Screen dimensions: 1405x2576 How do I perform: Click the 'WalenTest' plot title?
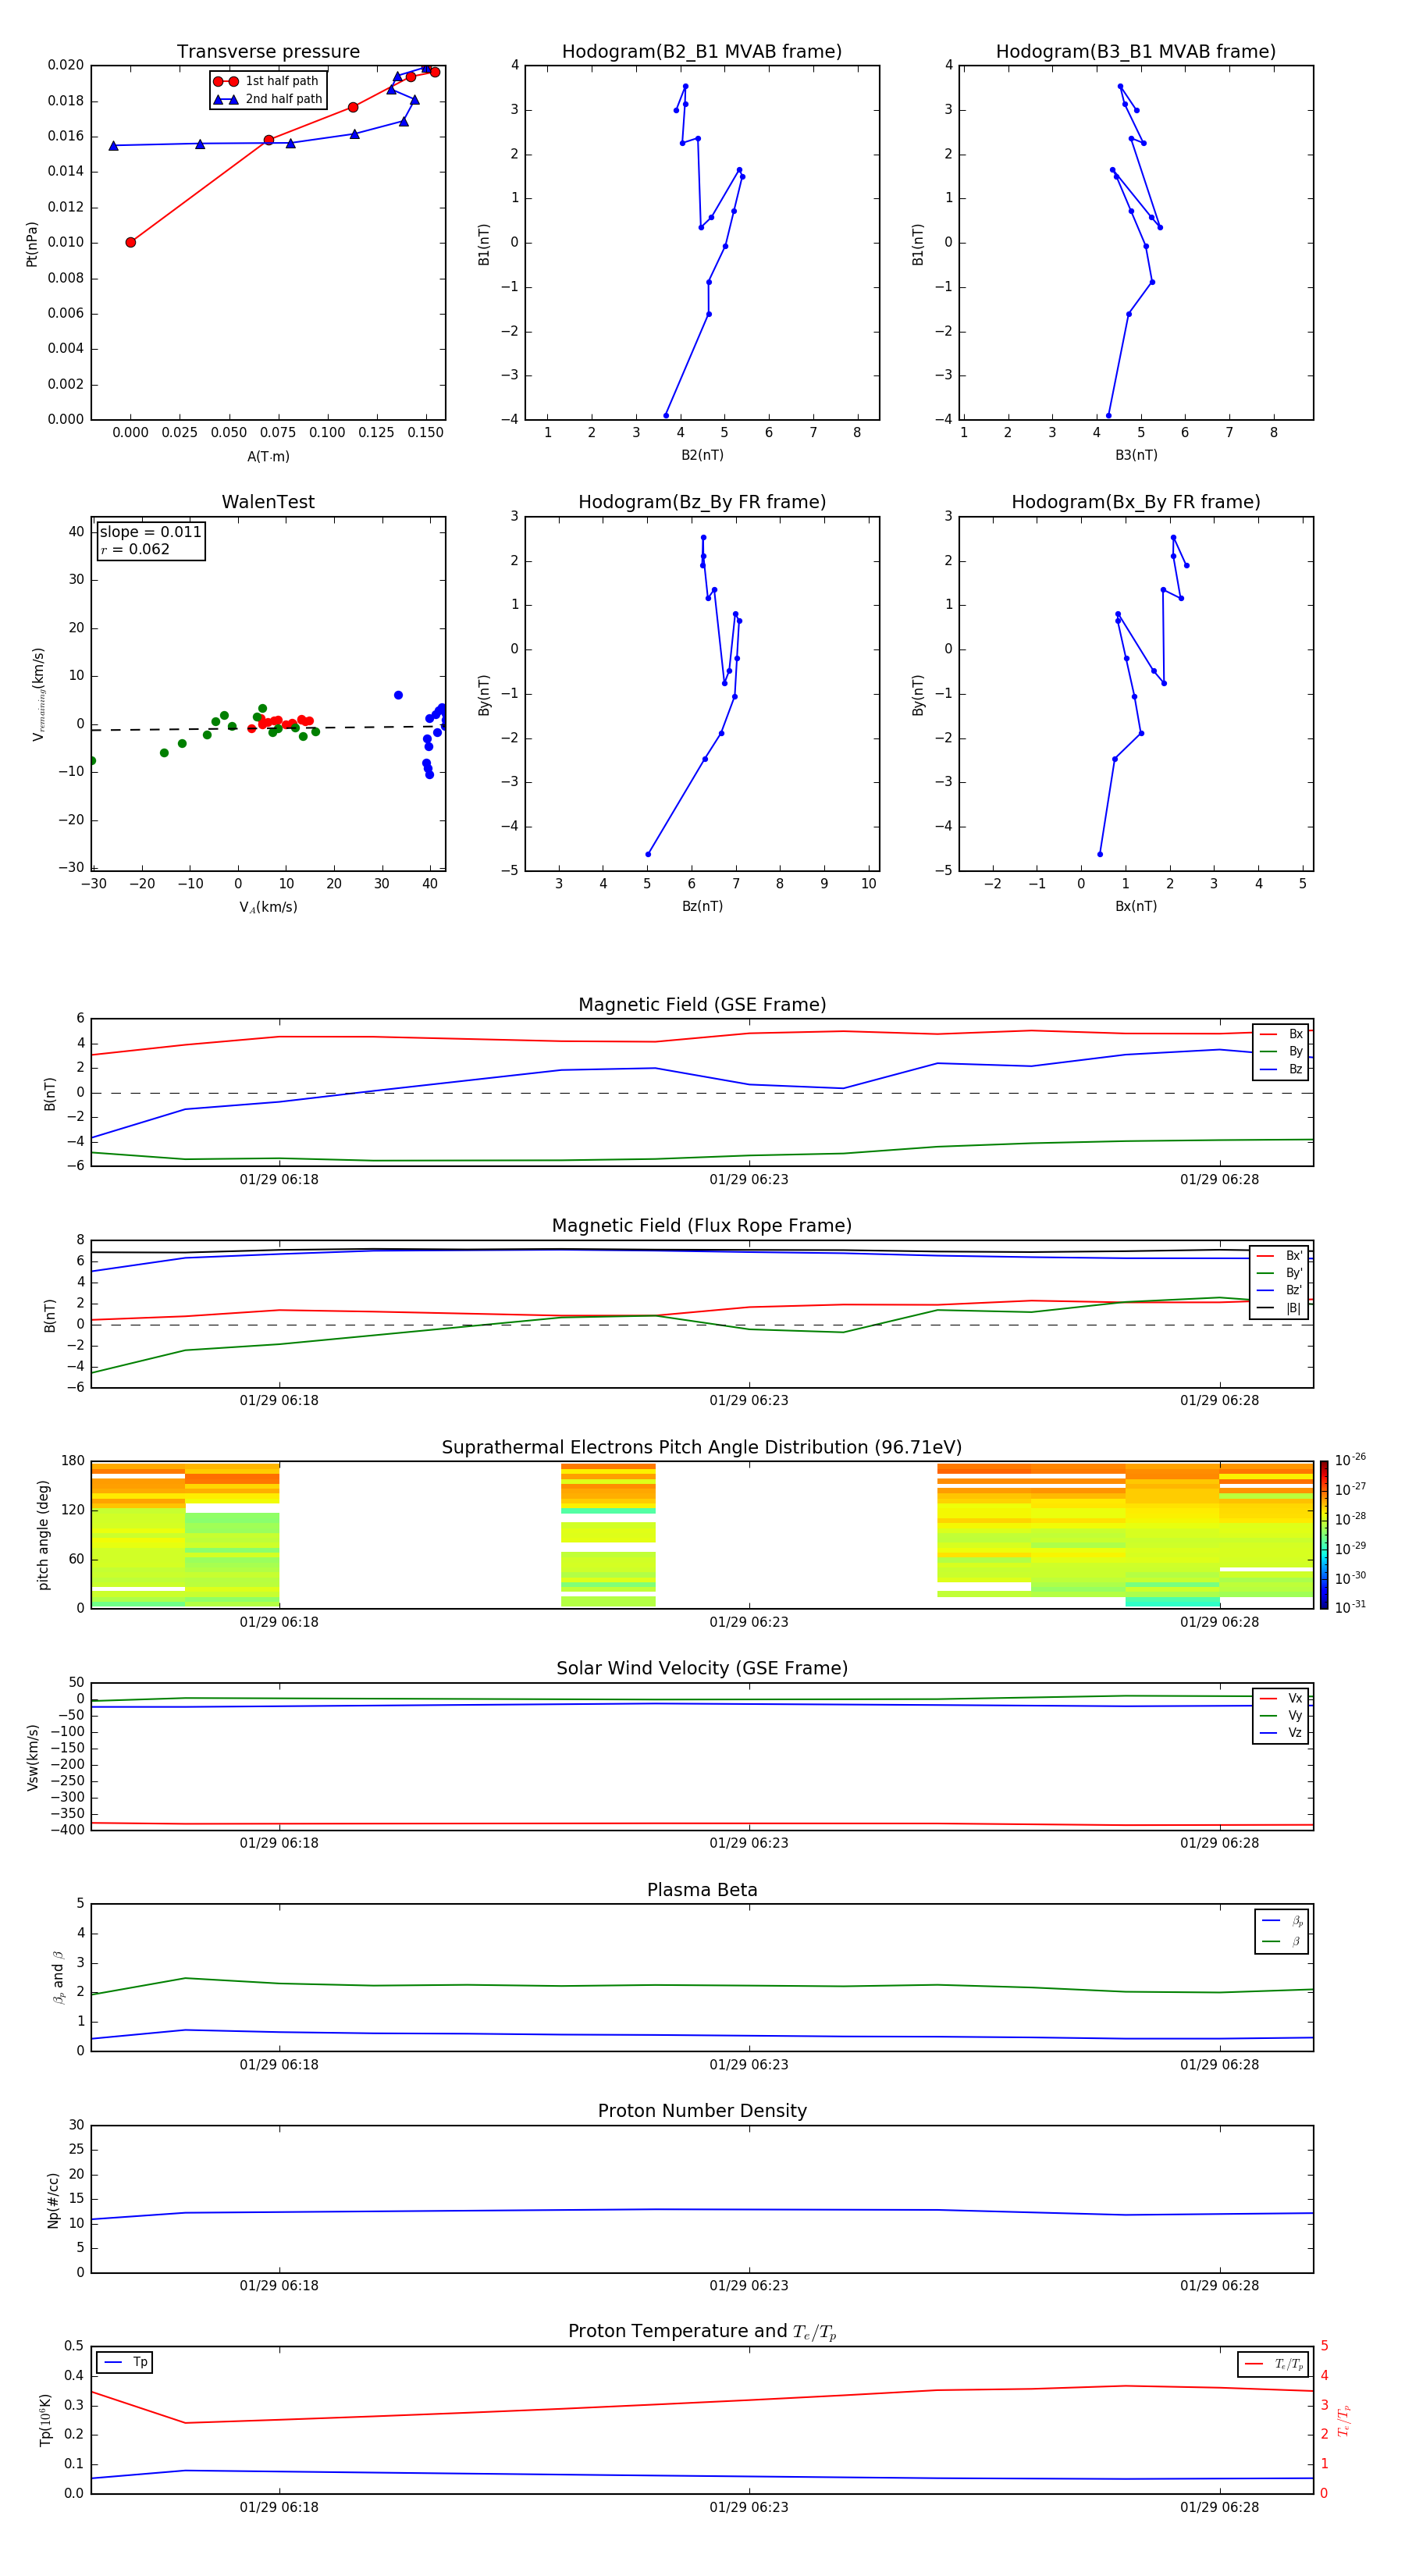point(268,502)
